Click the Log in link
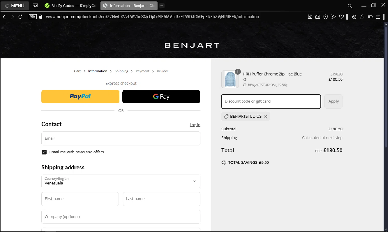The height and width of the screenshot is (232, 388). tap(195, 125)
